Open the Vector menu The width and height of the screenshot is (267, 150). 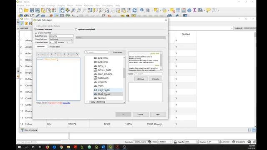coord(70,5)
